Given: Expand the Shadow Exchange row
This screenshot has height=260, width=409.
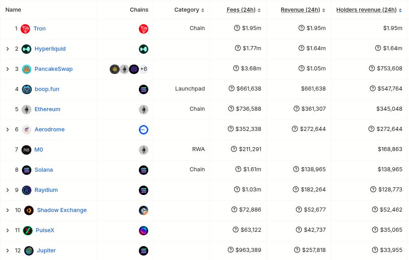Looking at the screenshot, I should 8,210.
